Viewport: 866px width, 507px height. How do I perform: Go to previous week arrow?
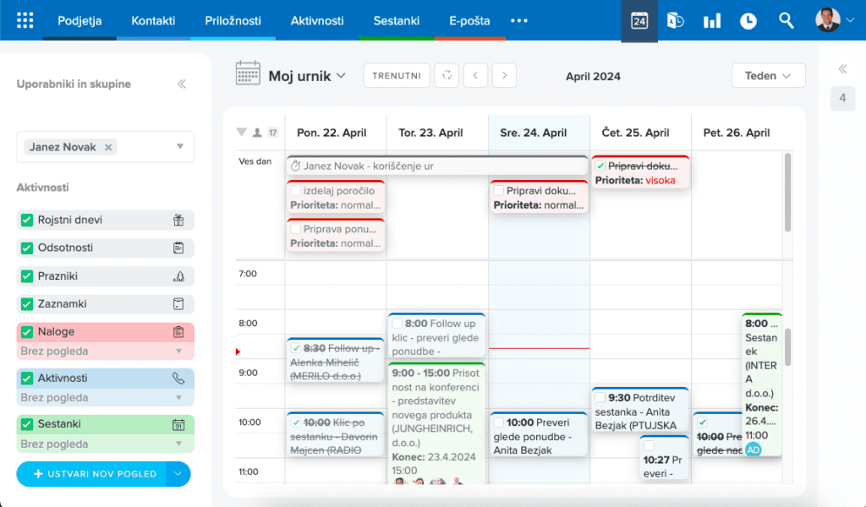click(x=475, y=76)
